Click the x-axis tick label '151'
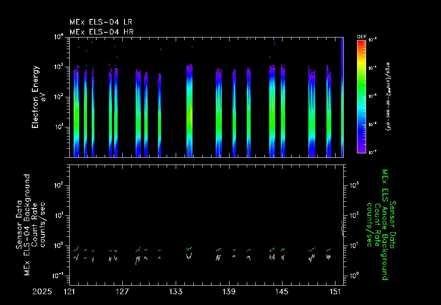441x305 pixels. (x=335, y=292)
